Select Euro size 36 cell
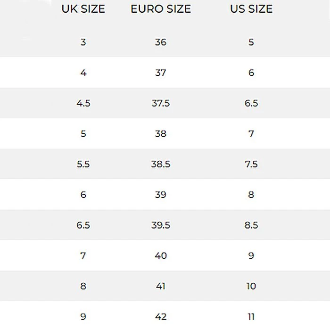Screen dimensions: 330x330 click(x=161, y=42)
